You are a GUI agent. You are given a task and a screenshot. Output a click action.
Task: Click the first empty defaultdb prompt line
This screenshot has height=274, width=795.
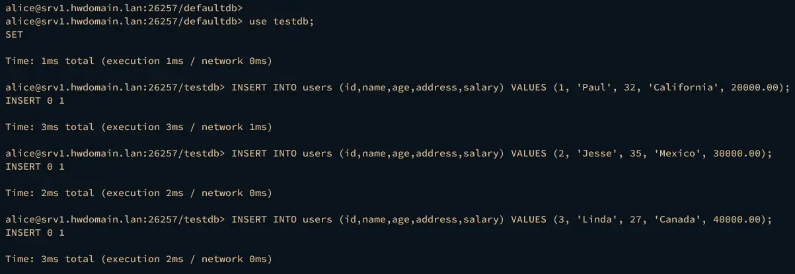[124, 9]
